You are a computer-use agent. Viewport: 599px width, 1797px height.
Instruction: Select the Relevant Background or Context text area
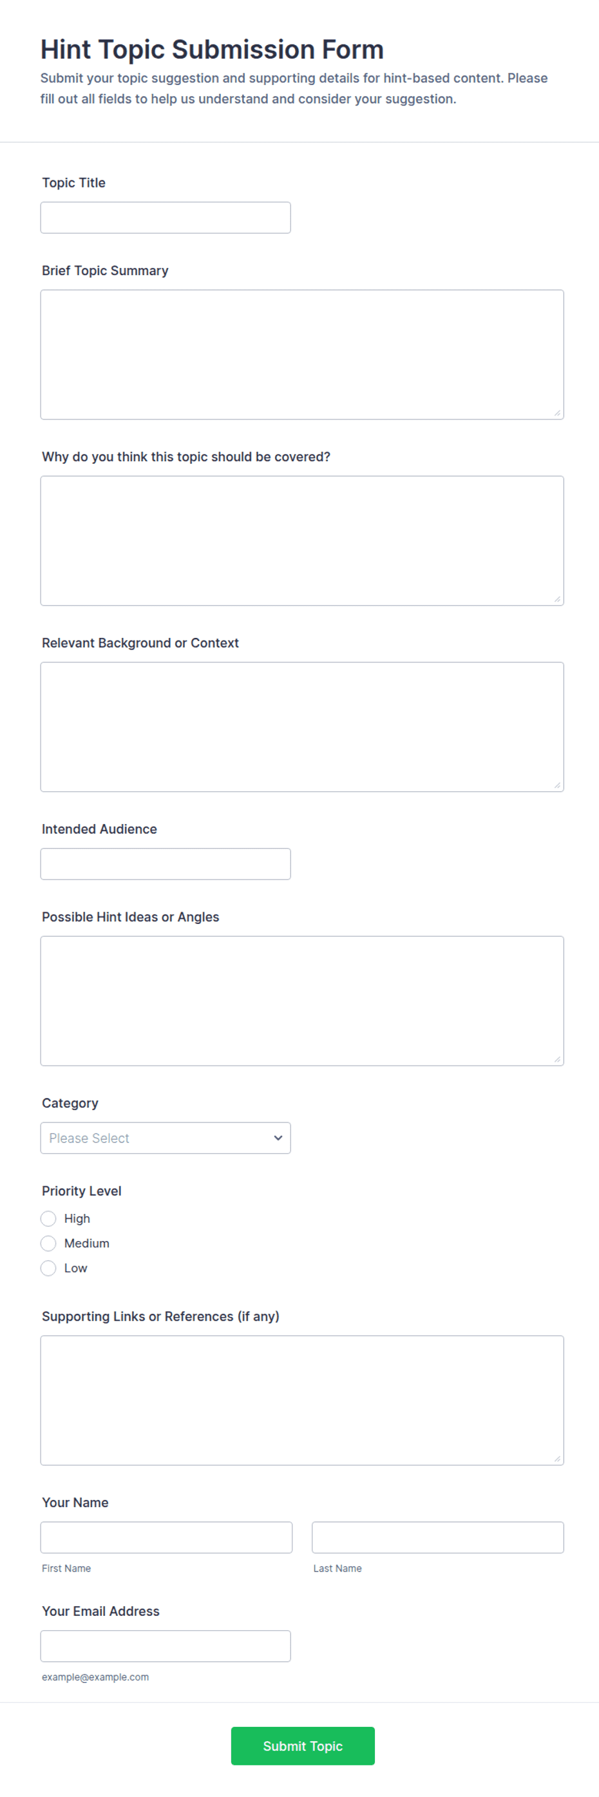point(302,727)
